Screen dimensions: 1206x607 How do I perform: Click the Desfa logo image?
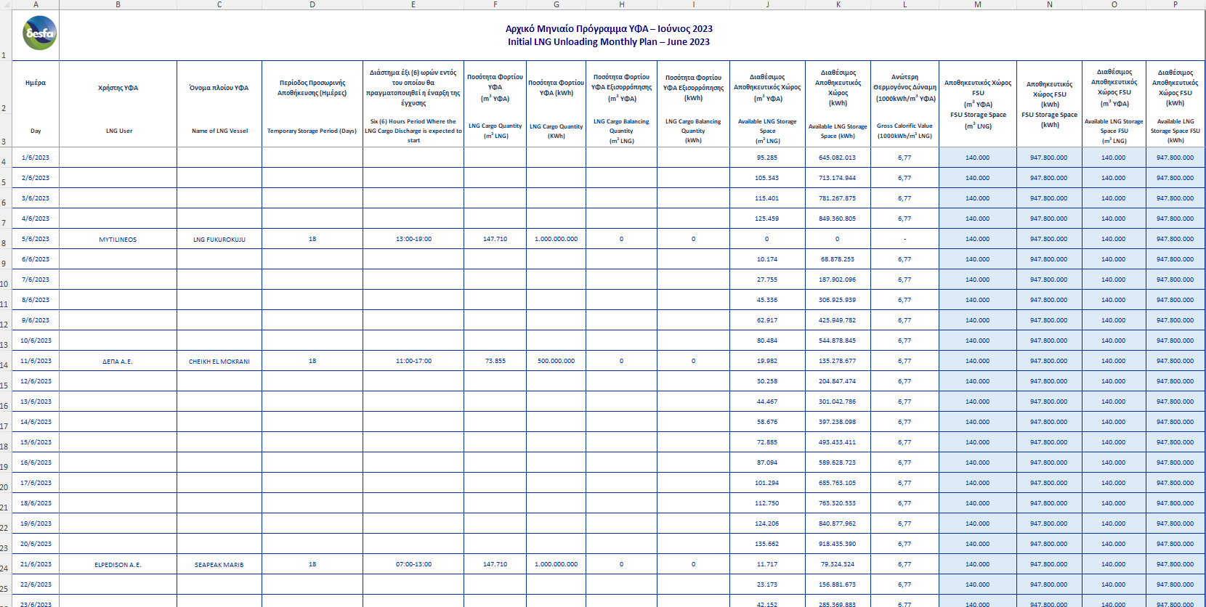[x=39, y=33]
